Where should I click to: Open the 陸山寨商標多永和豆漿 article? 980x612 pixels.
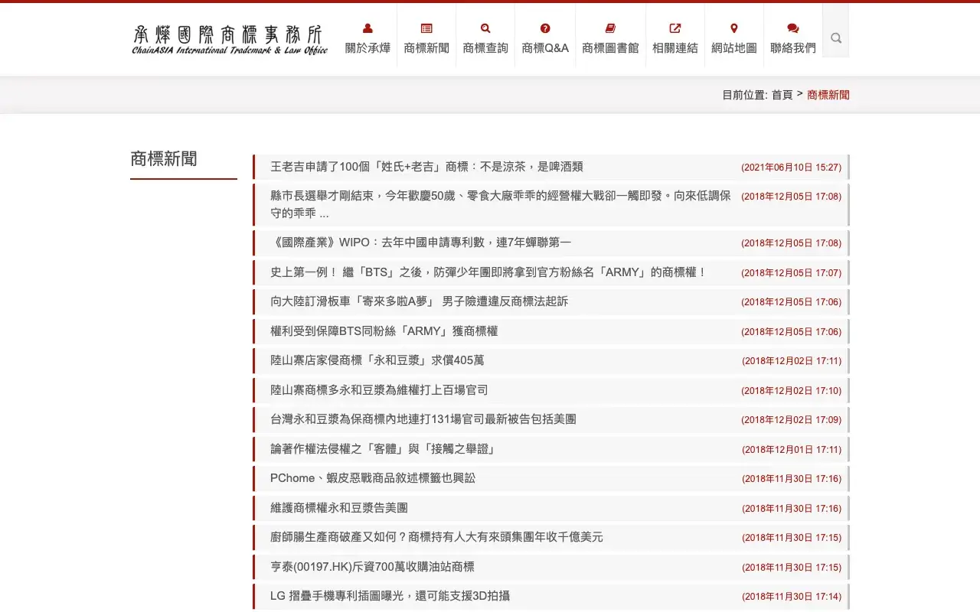pos(379,390)
